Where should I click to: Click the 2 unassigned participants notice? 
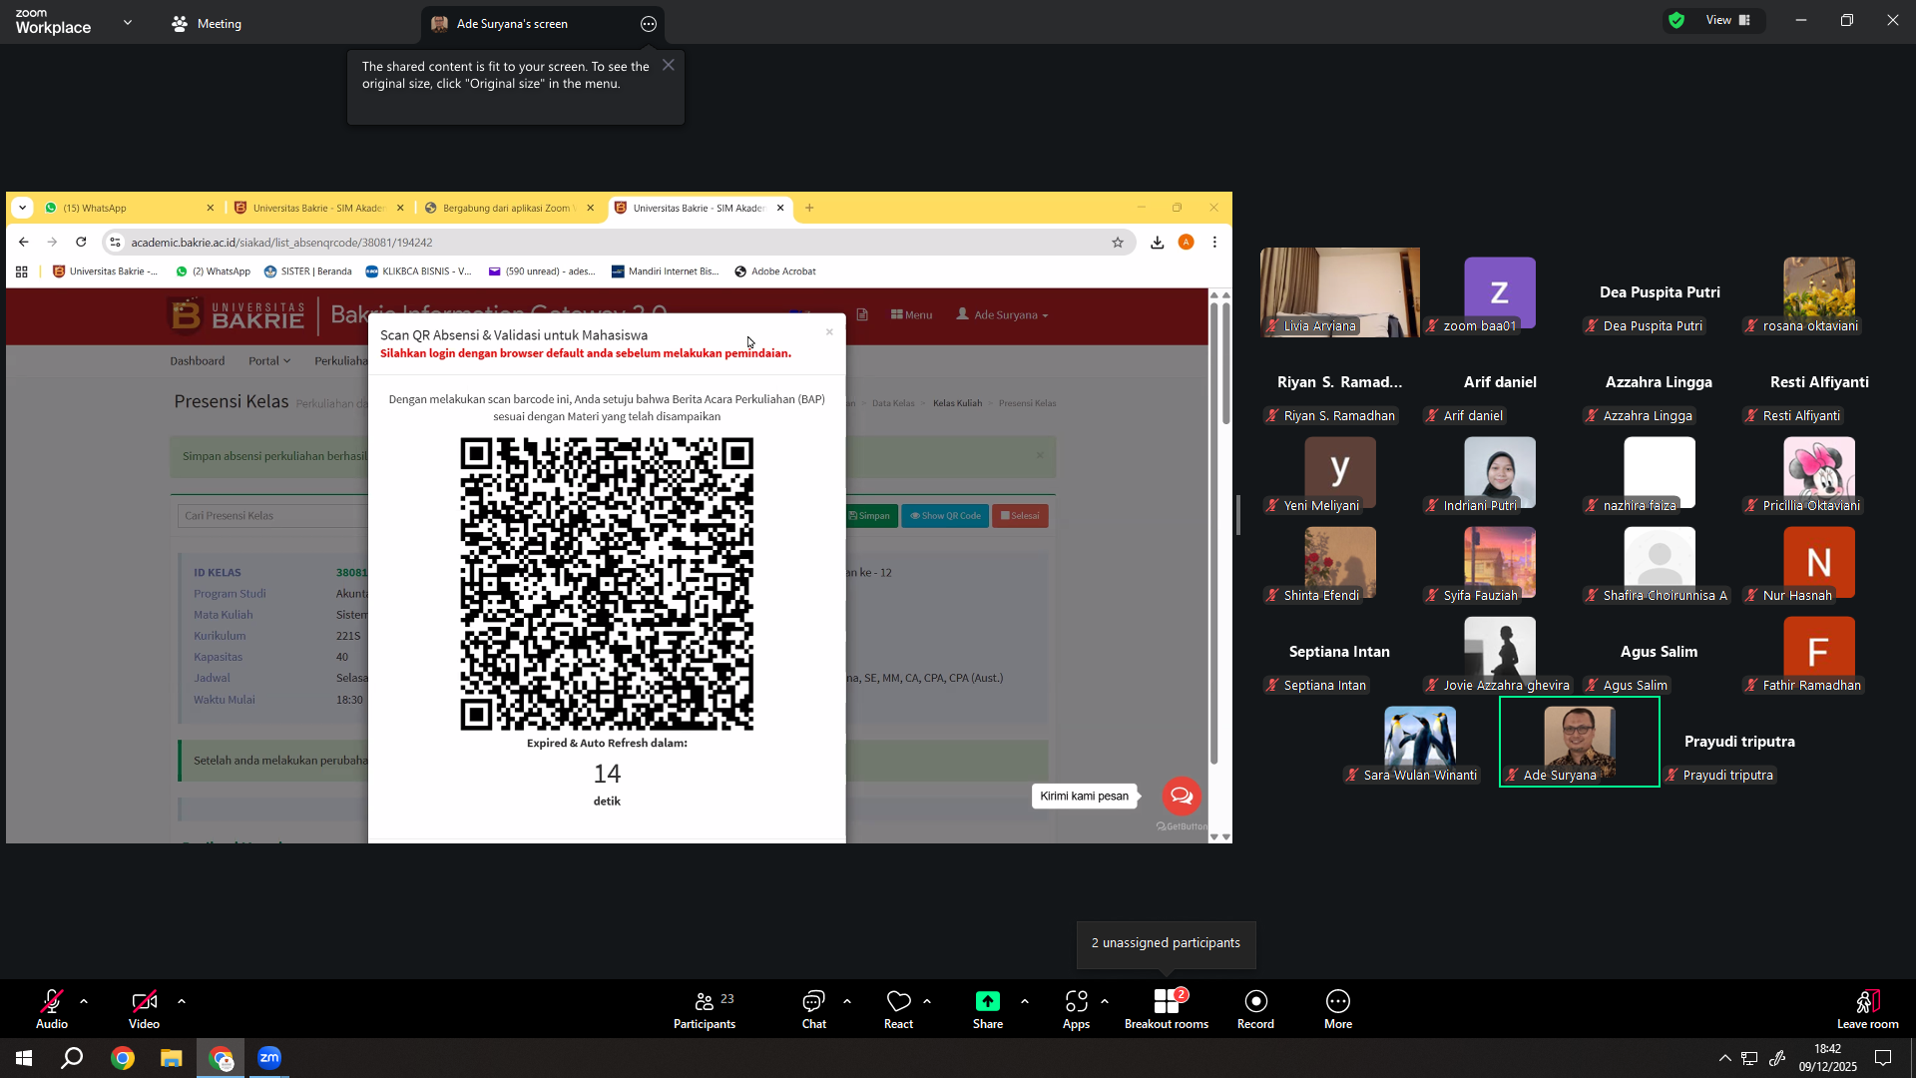pyautogui.click(x=1166, y=943)
